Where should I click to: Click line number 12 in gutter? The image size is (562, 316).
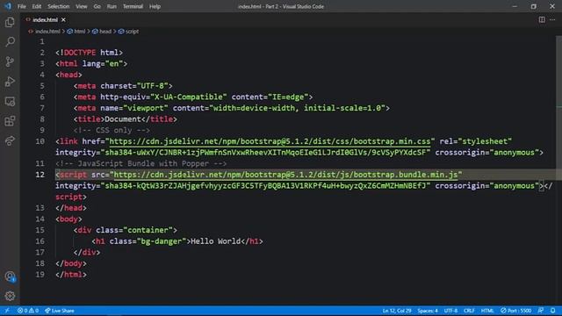pyautogui.click(x=40, y=175)
